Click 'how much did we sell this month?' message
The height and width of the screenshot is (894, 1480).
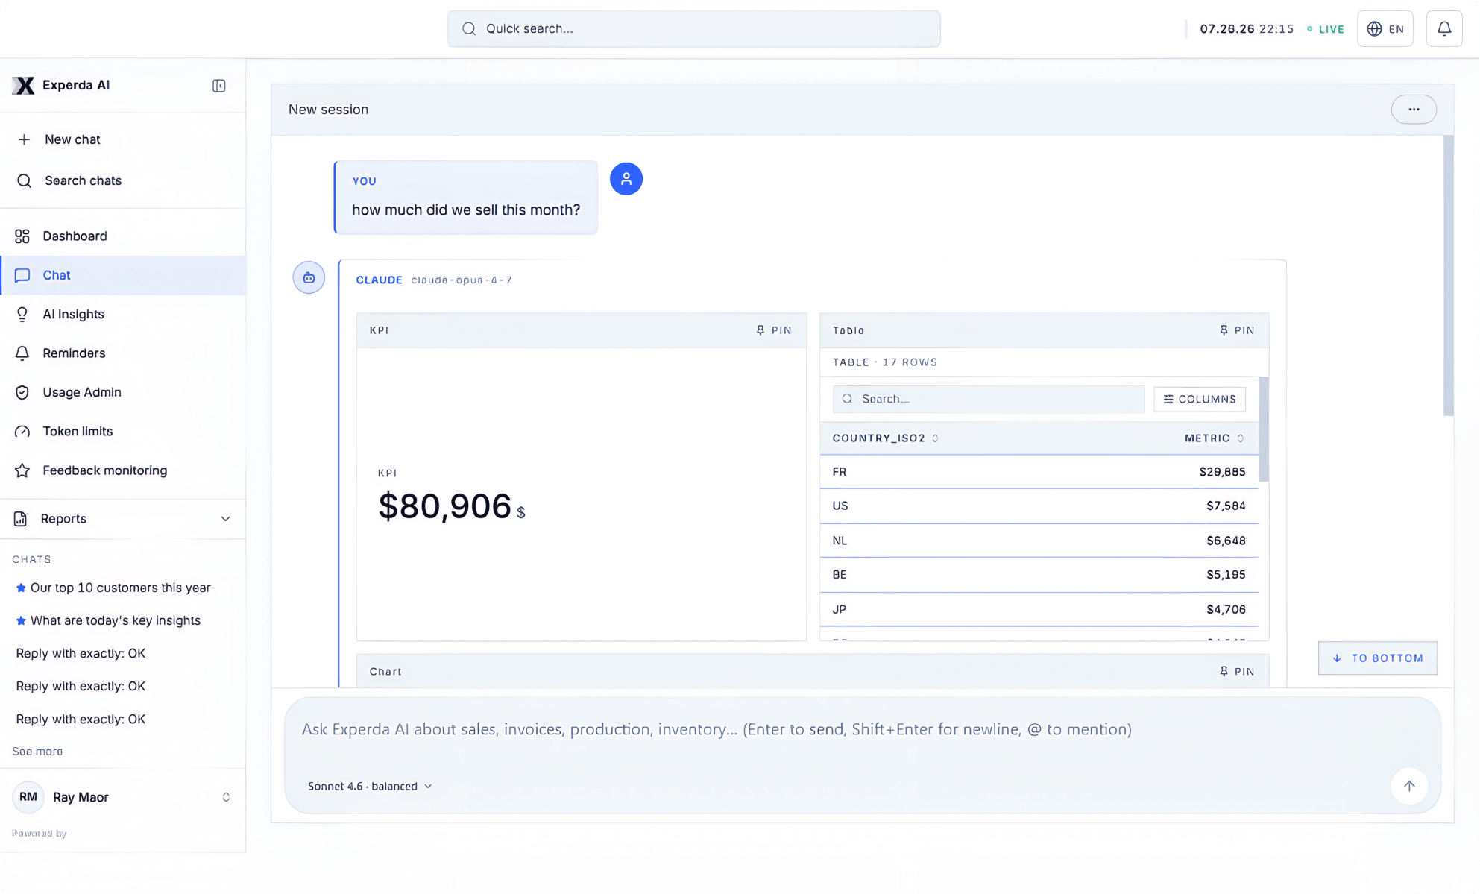click(466, 210)
